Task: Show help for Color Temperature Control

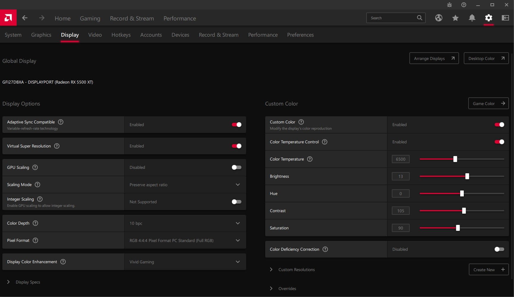Action: tap(325, 142)
